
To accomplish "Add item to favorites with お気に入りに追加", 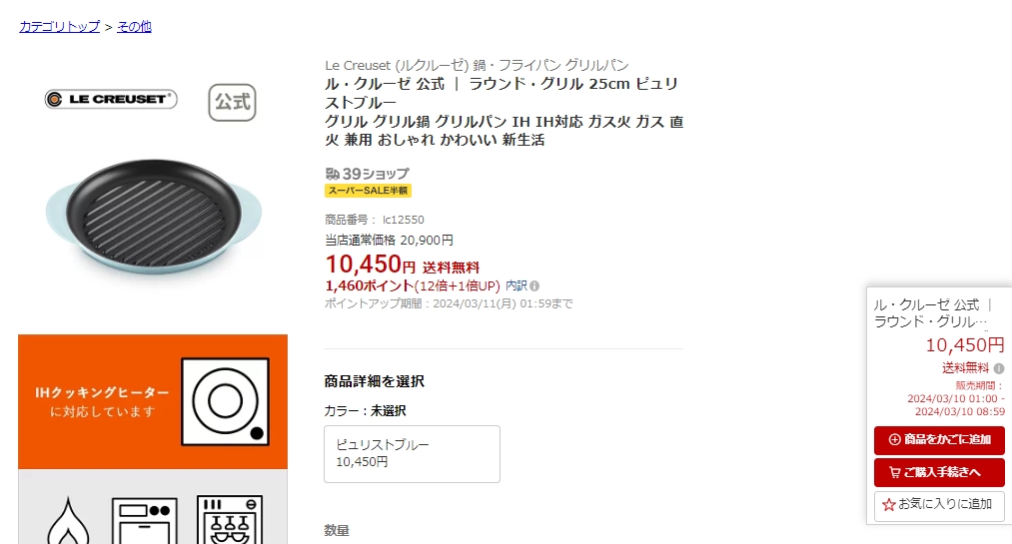I will click(x=939, y=505).
